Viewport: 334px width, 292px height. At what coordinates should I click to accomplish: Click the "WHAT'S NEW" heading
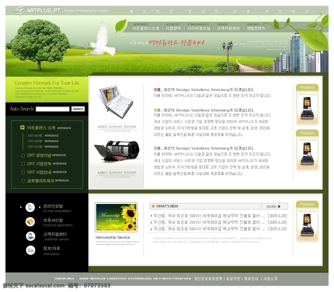167,206
